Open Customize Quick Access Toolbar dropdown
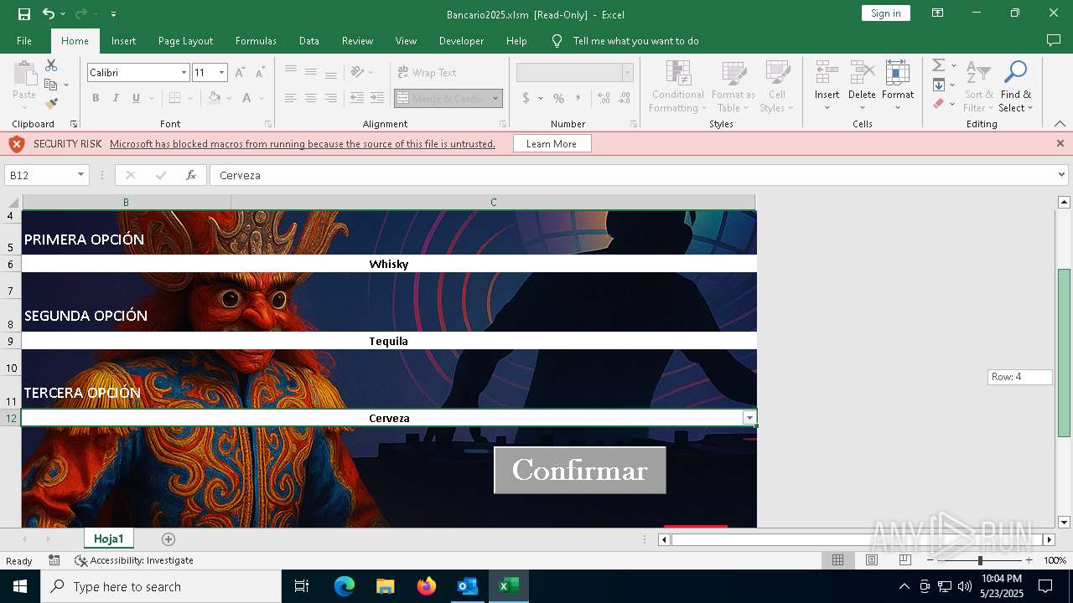The height and width of the screenshot is (603, 1073). [x=113, y=14]
